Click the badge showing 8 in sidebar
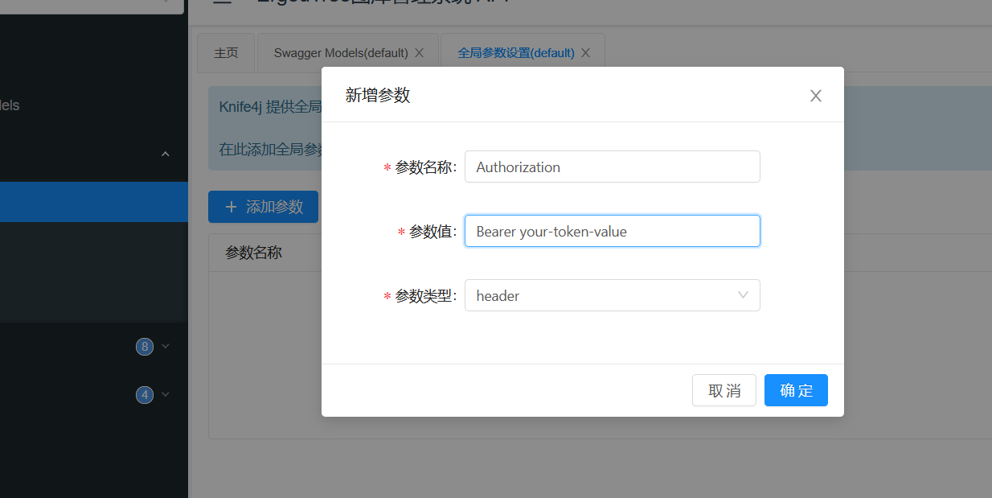The height and width of the screenshot is (498, 992). pyautogui.click(x=145, y=347)
